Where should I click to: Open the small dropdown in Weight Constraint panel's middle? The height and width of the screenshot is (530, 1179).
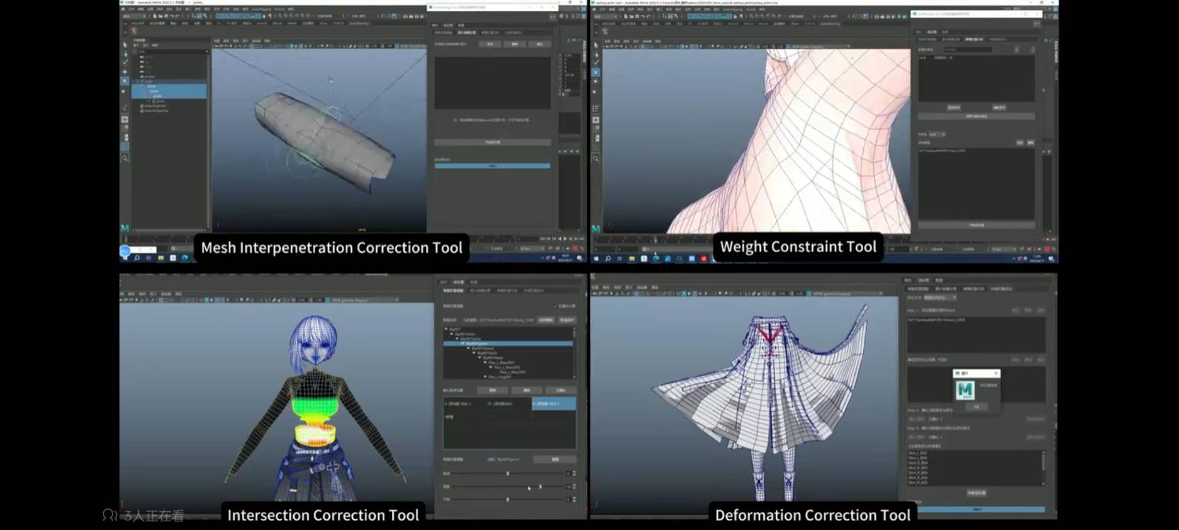(937, 134)
